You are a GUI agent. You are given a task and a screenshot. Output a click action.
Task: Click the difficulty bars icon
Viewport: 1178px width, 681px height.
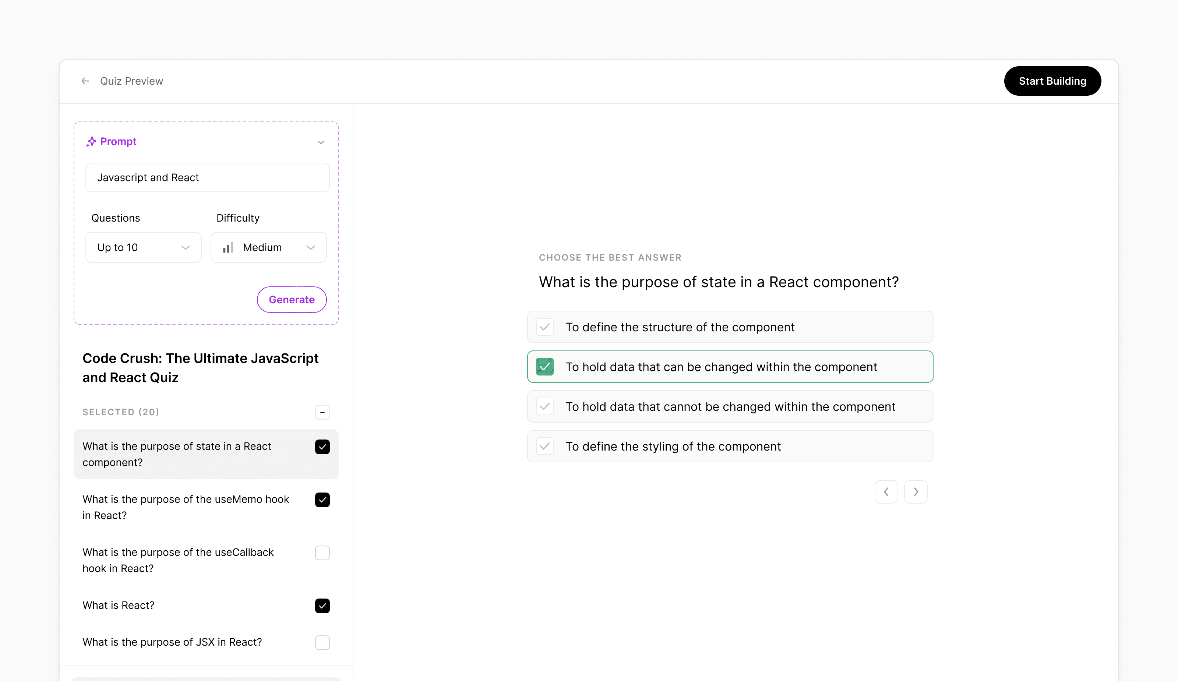point(228,247)
